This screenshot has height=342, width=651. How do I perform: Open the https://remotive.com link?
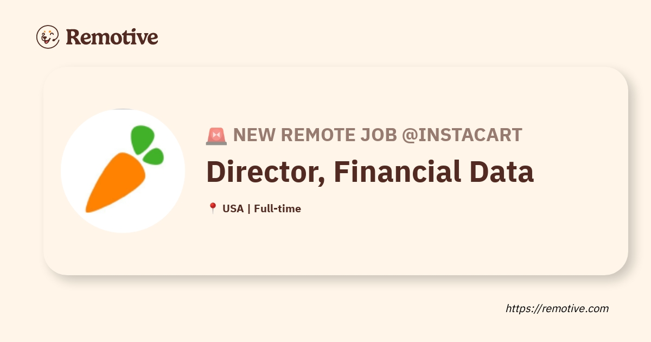557,308
